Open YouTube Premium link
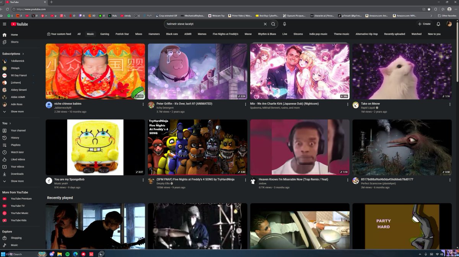This screenshot has width=459, height=257. click(x=21, y=198)
